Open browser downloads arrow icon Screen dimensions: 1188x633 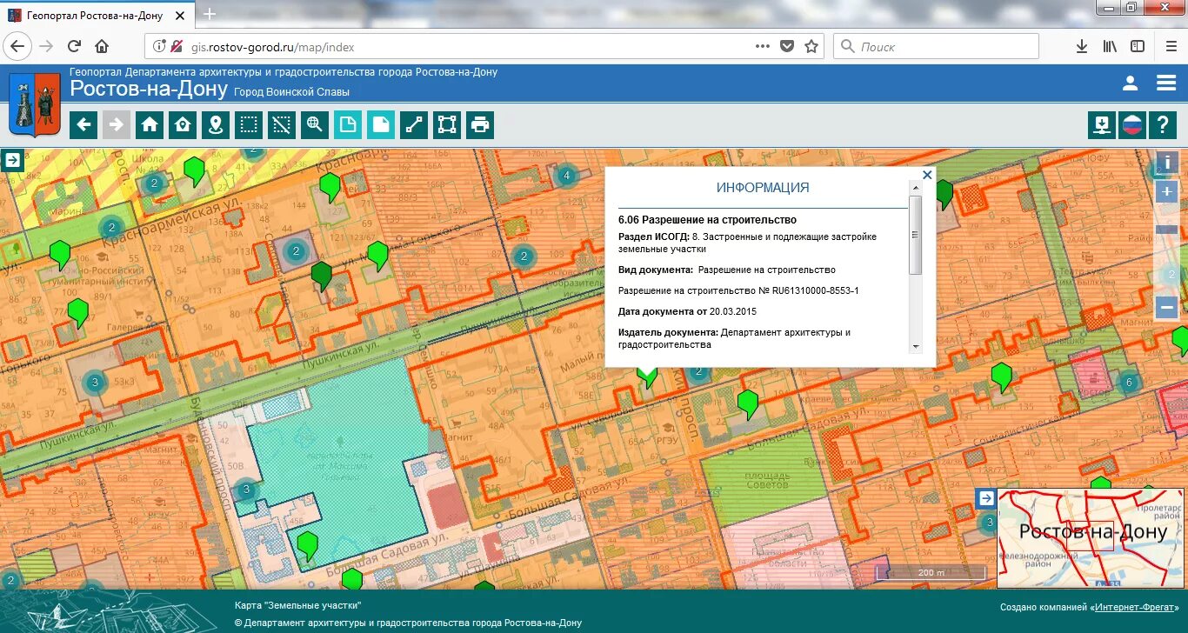pyautogui.click(x=1082, y=47)
